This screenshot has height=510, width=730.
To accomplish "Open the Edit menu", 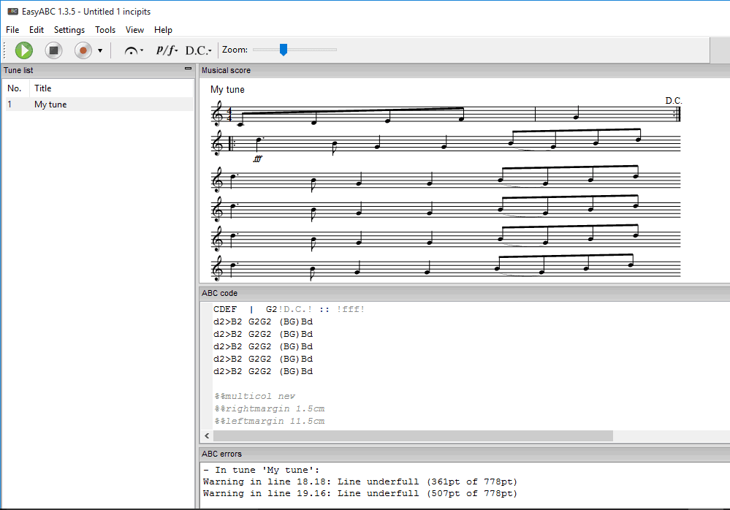I will pos(37,30).
